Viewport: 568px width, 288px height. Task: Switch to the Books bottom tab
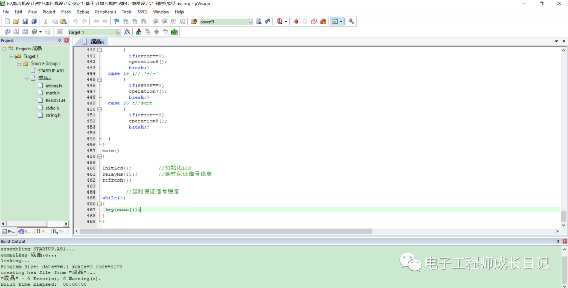[25, 232]
